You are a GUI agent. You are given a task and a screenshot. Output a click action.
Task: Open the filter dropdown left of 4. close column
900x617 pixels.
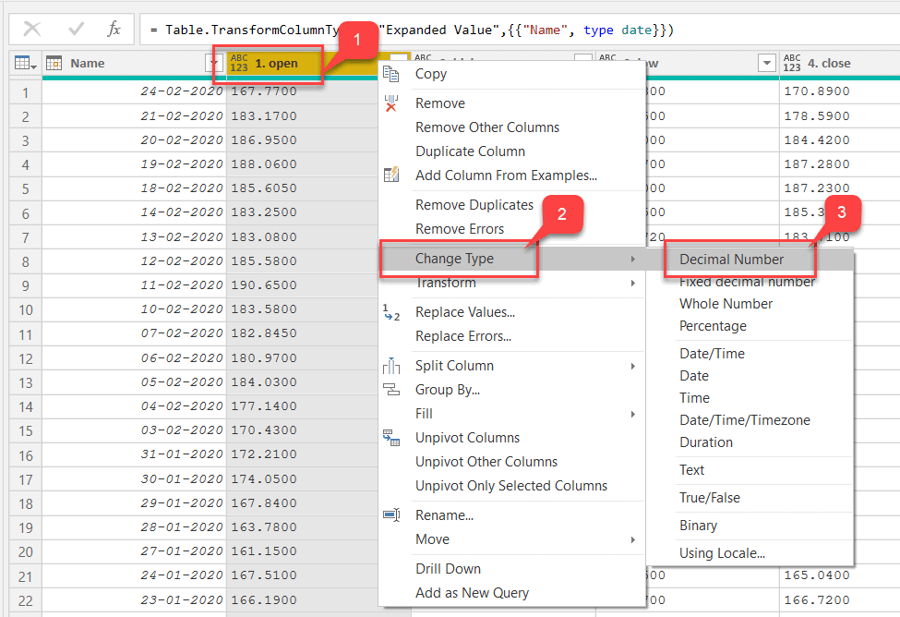coord(767,63)
